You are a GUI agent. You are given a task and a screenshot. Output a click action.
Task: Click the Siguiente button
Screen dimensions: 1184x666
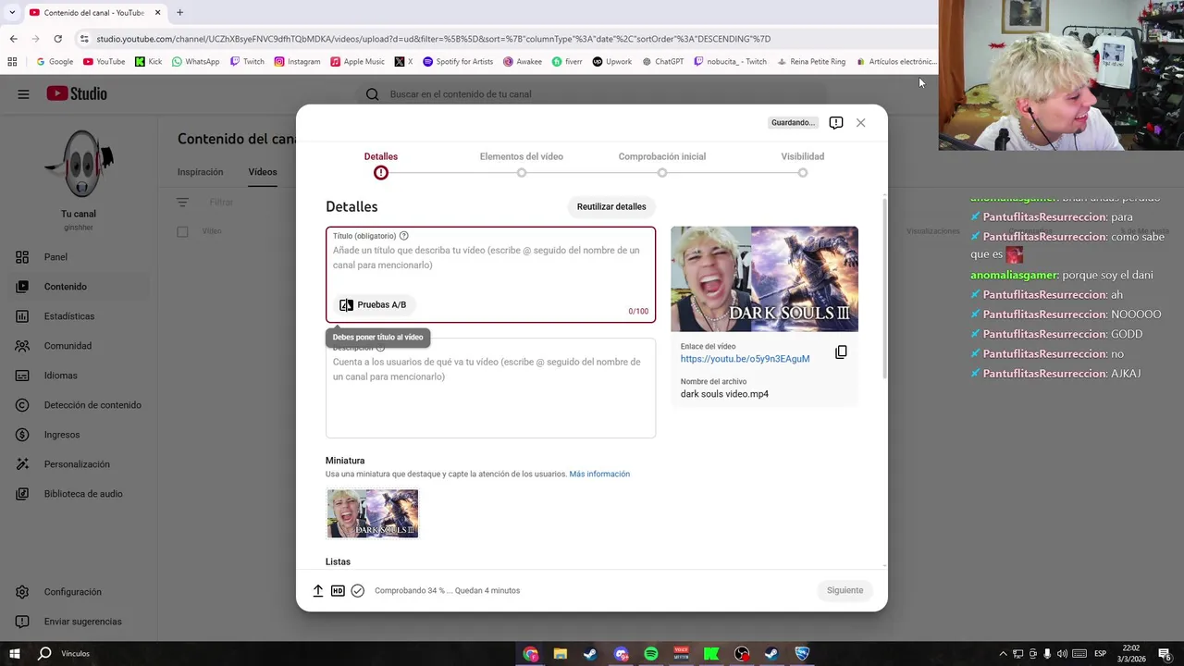click(845, 590)
